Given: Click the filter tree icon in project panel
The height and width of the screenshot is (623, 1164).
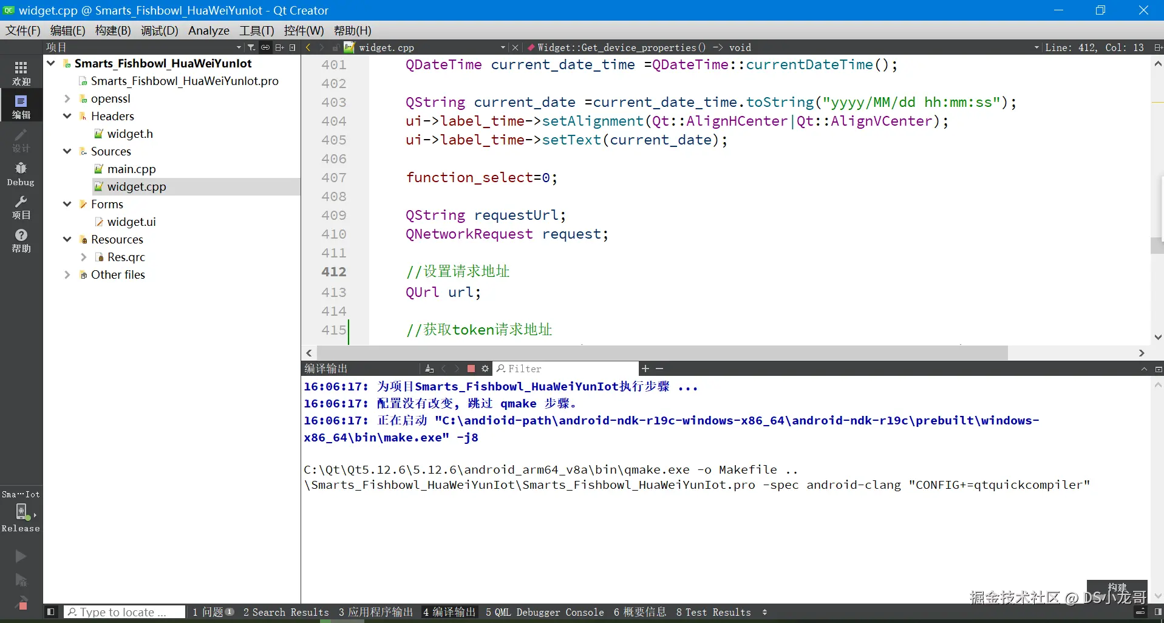Looking at the screenshot, I should pos(251,47).
